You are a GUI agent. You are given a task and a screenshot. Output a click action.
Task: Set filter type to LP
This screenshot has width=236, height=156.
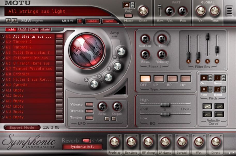click(x=159, y=79)
